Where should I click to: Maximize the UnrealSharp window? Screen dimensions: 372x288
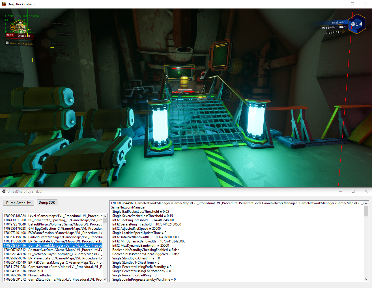point(353,191)
